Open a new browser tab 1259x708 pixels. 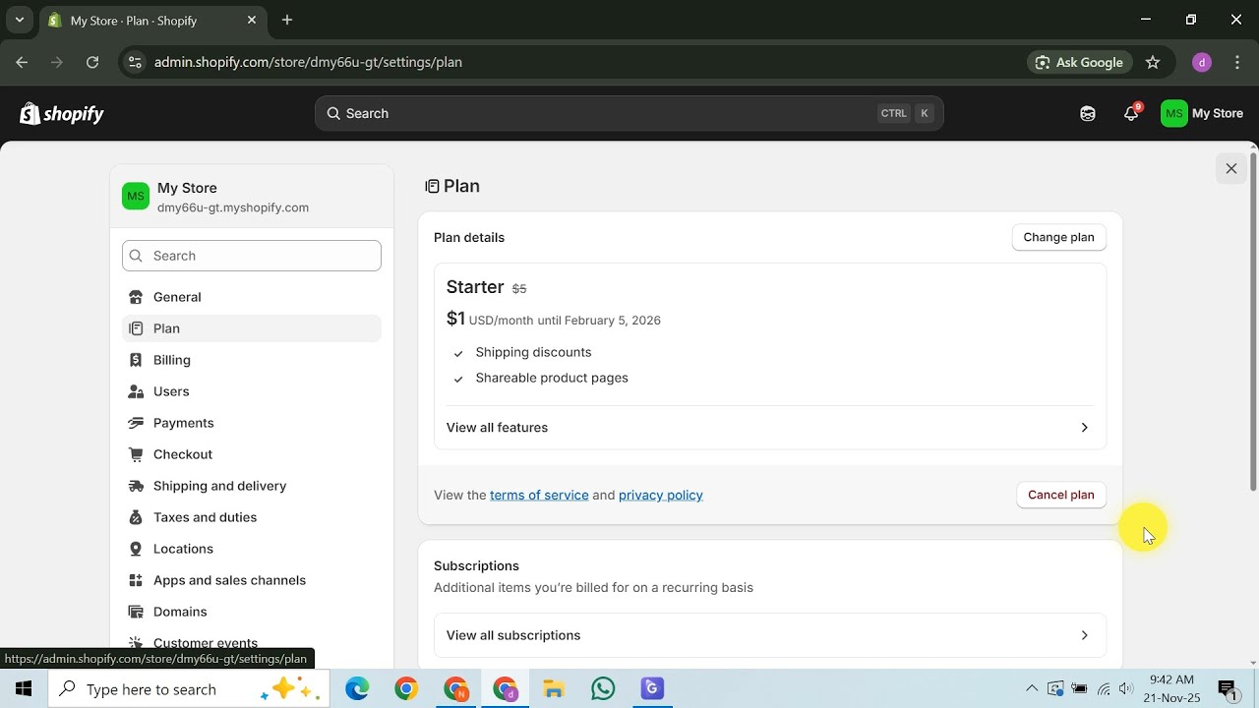287,20
